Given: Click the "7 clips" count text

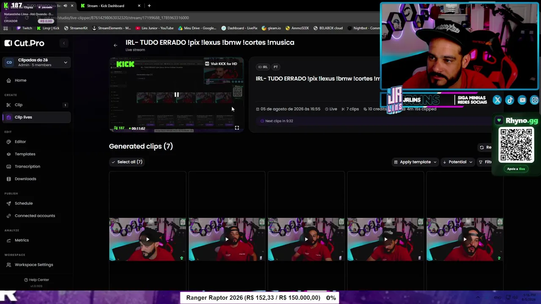Looking at the screenshot, I should click(x=352, y=109).
